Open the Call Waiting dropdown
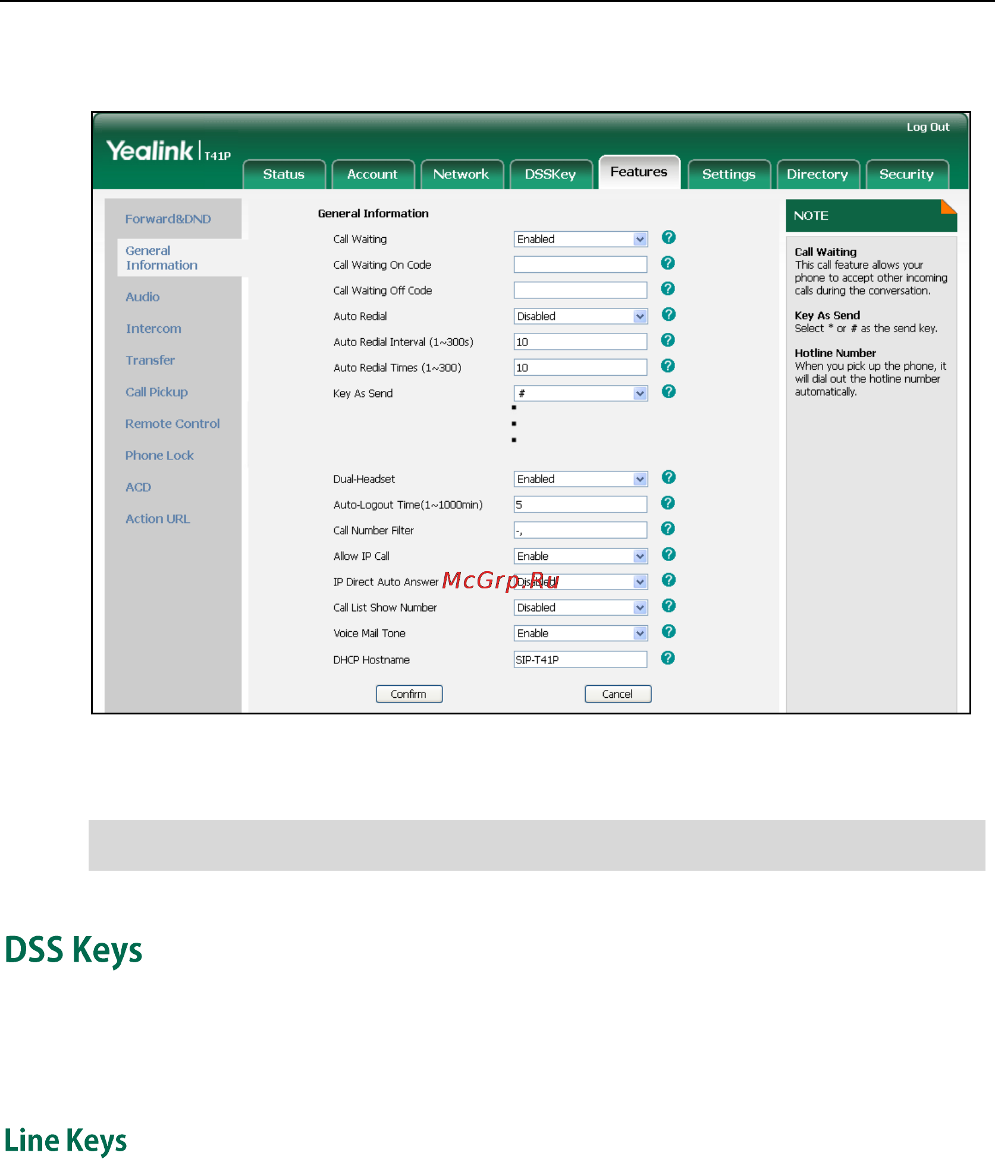Screen dimensions: 995x1159 580,239
